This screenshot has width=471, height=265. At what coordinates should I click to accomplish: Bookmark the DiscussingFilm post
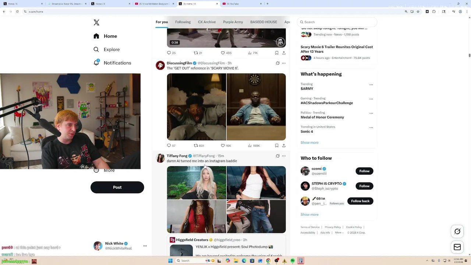277,146
